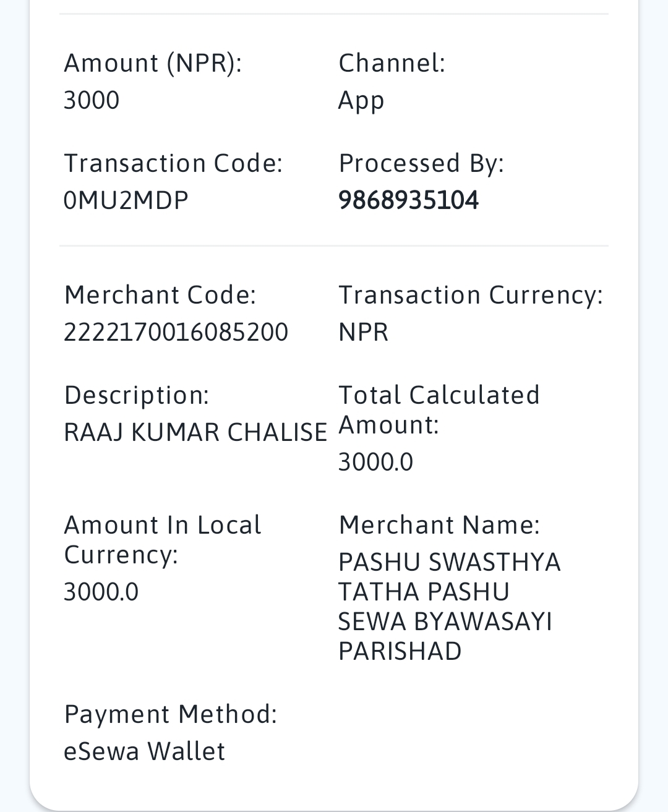The image size is (668, 812).
Task: Select the description RAAJ KUMAR CHALISE
Action: (x=195, y=432)
